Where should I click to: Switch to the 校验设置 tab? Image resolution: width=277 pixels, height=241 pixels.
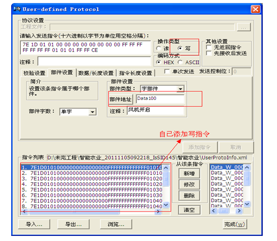pyautogui.click(x=34, y=73)
